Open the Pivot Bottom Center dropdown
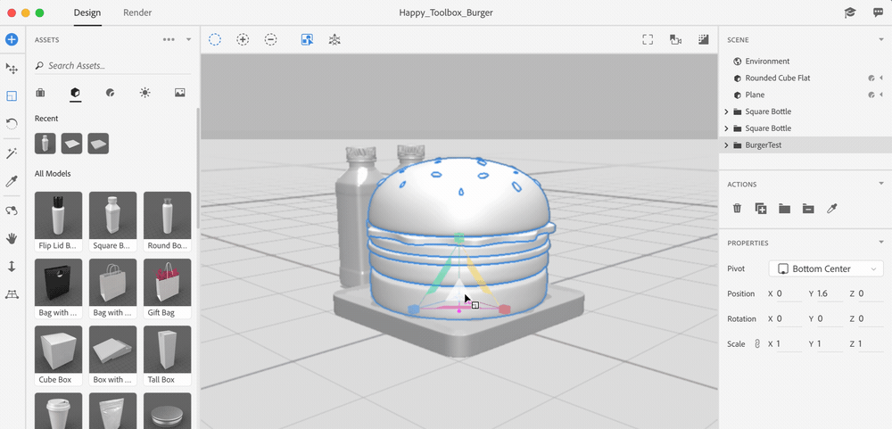 point(826,268)
